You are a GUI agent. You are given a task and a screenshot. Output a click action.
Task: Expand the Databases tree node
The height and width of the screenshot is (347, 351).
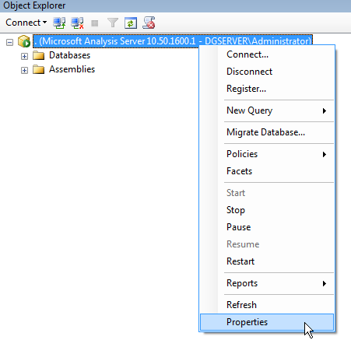click(x=24, y=56)
